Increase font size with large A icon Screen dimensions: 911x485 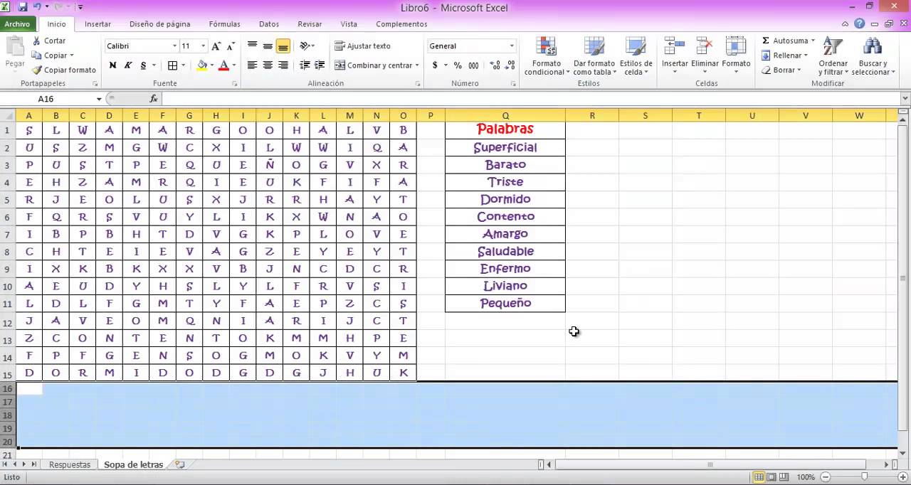click(216, 46)
